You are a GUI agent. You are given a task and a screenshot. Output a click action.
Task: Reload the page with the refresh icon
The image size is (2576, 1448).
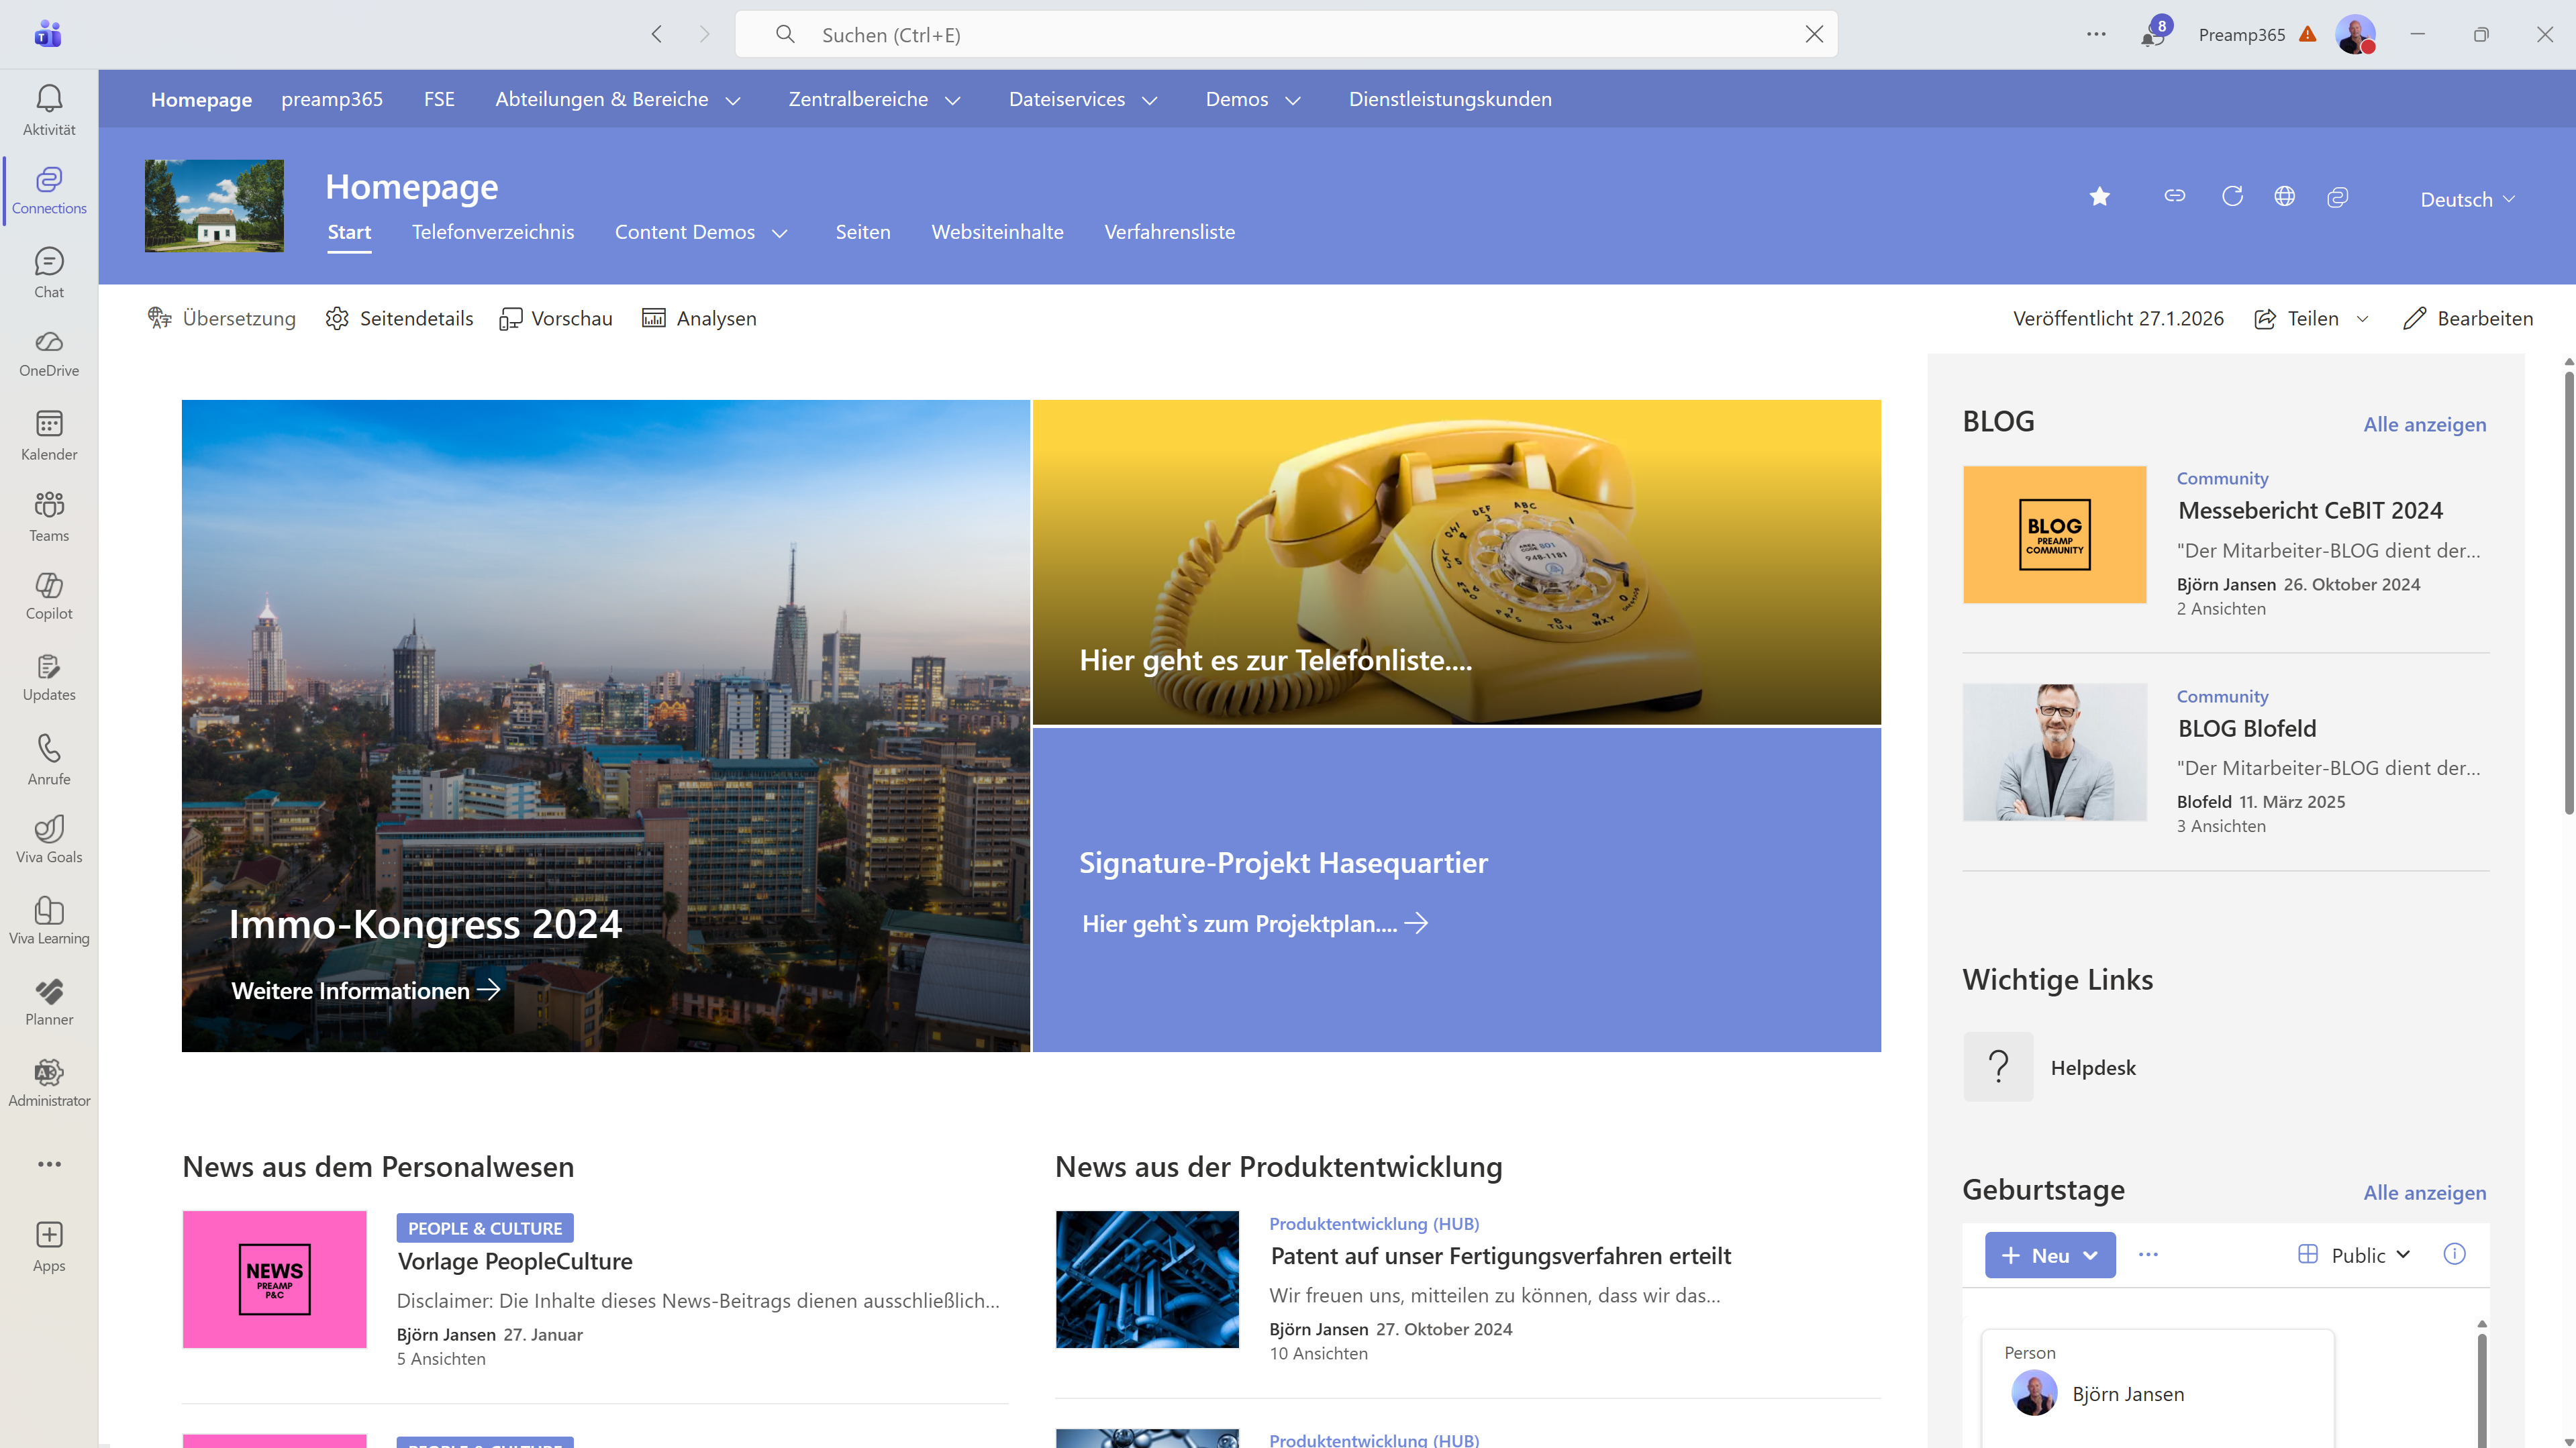coord(2232,196)
